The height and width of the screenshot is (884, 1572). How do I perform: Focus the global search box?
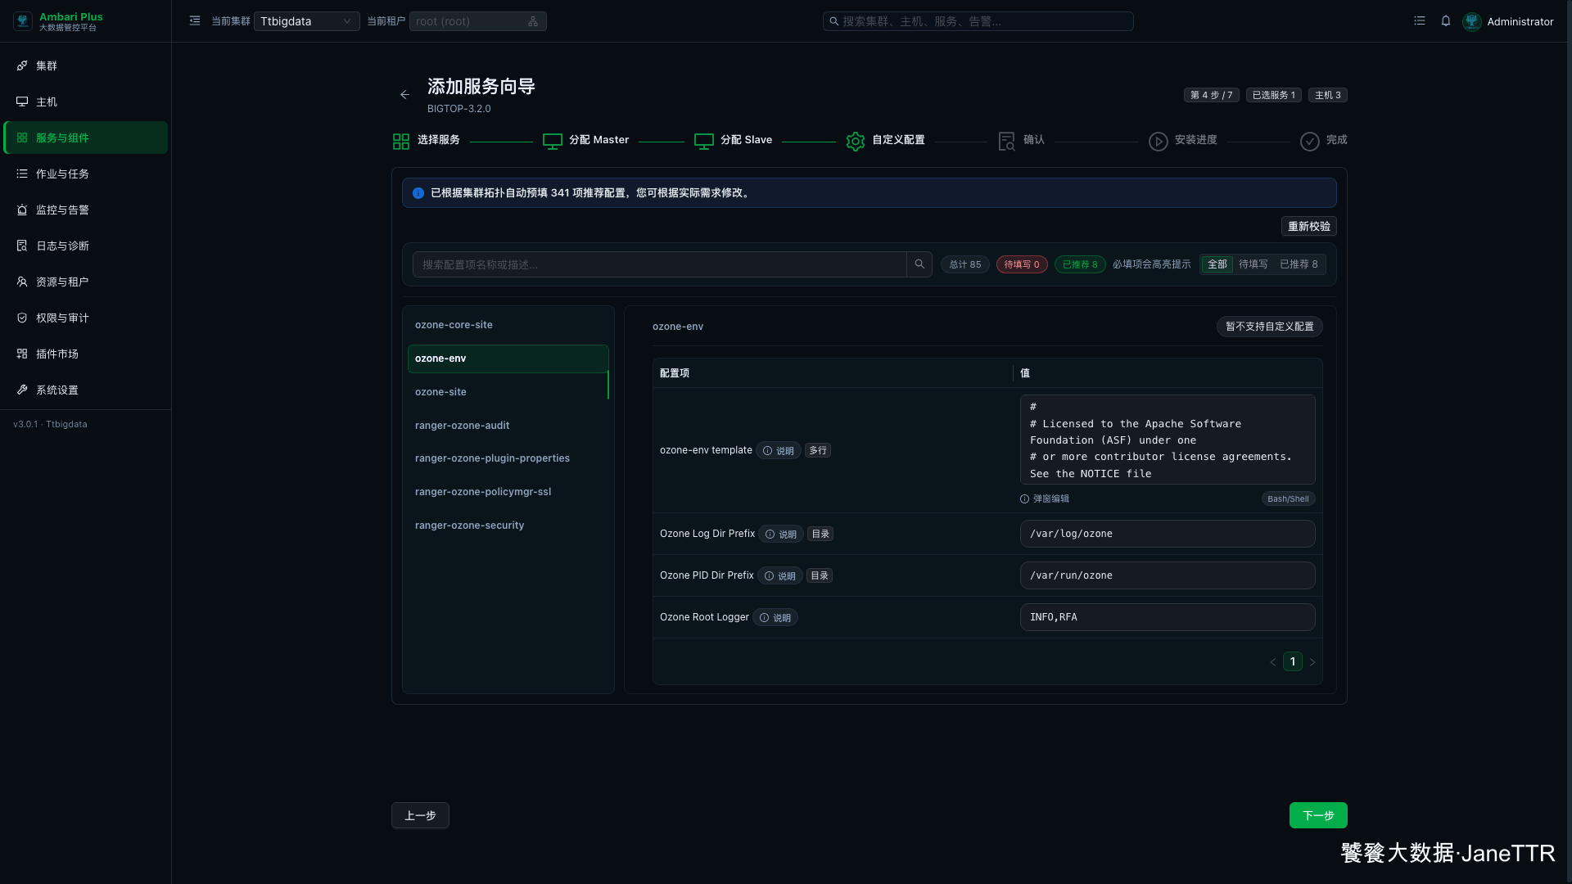point(978,21)
